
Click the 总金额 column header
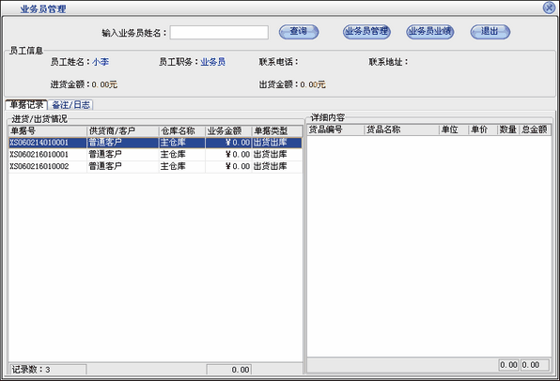pyautogui.click(x=535, y=130)
